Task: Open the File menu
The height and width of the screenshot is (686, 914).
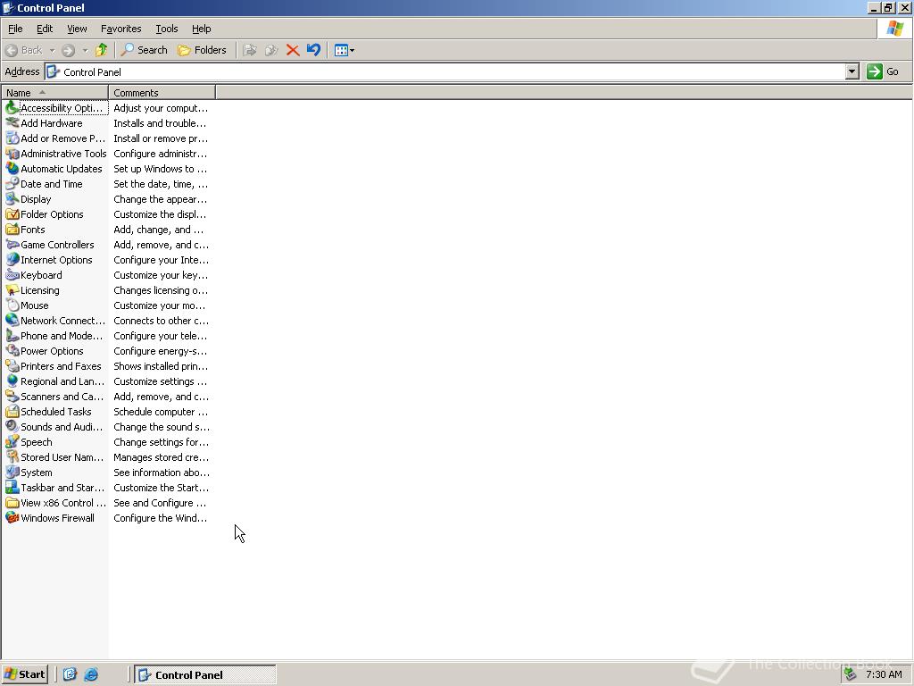Action: [15, 29]
